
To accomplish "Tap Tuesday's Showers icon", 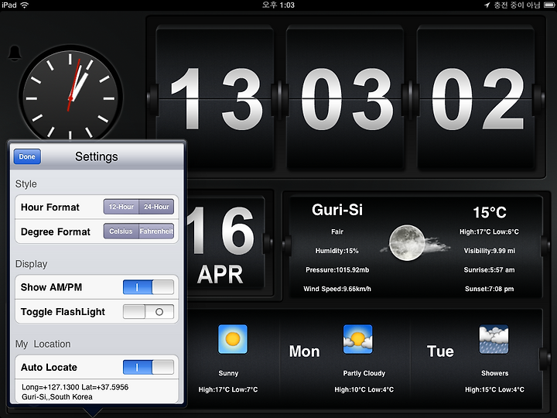I will (x=494, y=339).
